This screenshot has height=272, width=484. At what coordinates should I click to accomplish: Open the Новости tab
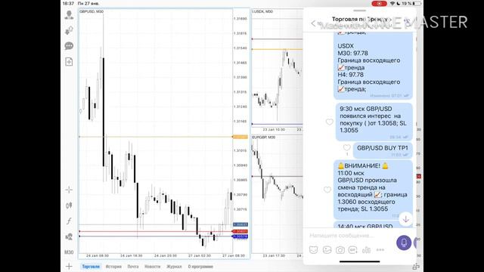pos(153,267)
